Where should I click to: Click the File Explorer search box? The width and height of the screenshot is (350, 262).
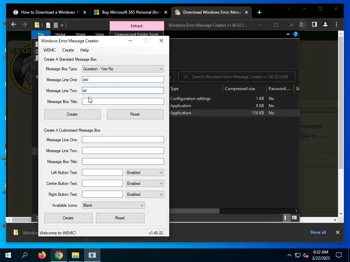237,77
